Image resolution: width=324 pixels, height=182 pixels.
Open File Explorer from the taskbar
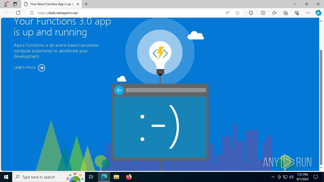coord(116,177)
